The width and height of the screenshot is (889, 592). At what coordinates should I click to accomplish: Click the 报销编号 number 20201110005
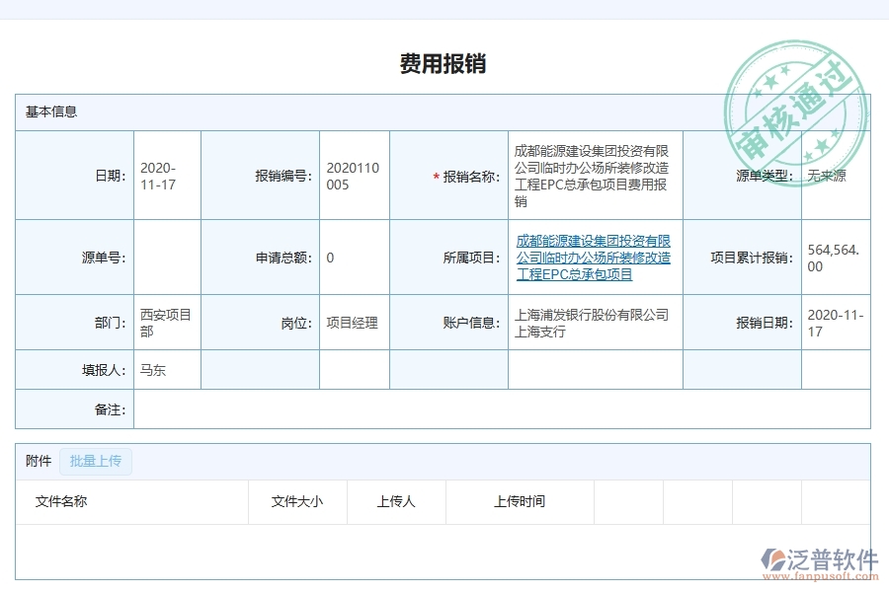(354, 174)
